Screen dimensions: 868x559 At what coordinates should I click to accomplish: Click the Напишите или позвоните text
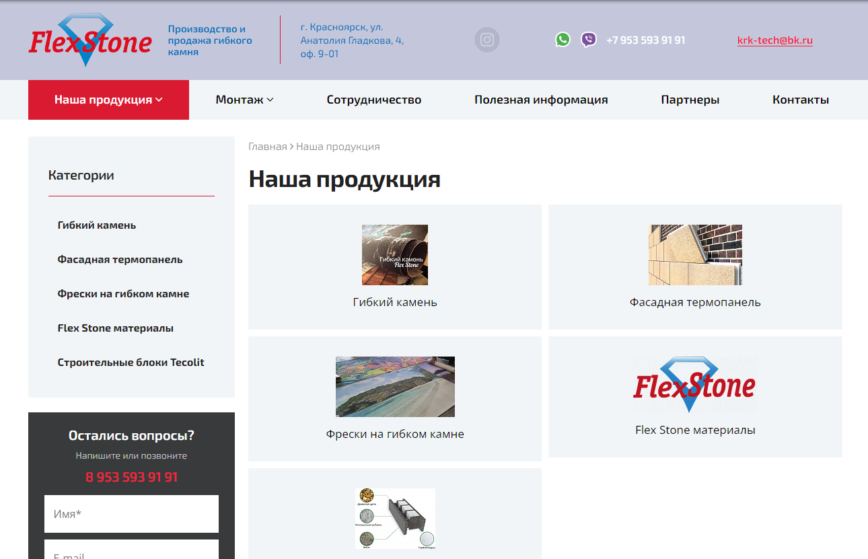point(131,456)
